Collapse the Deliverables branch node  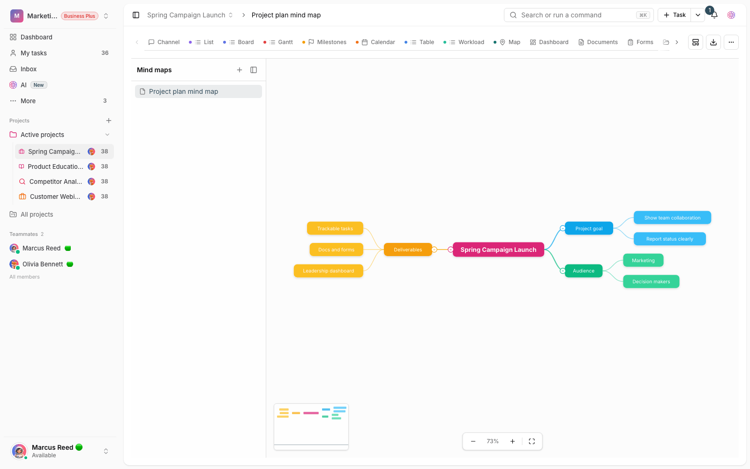tap(435, 250)
